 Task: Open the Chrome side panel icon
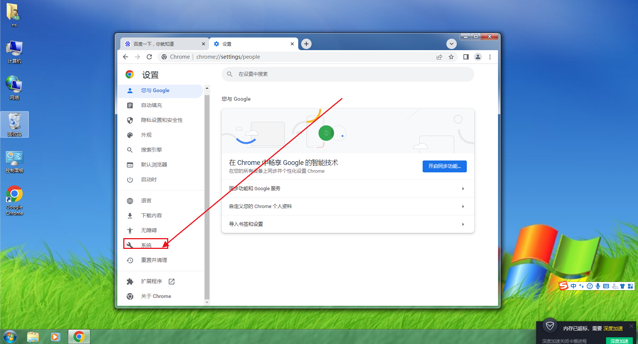pos(466,57)
